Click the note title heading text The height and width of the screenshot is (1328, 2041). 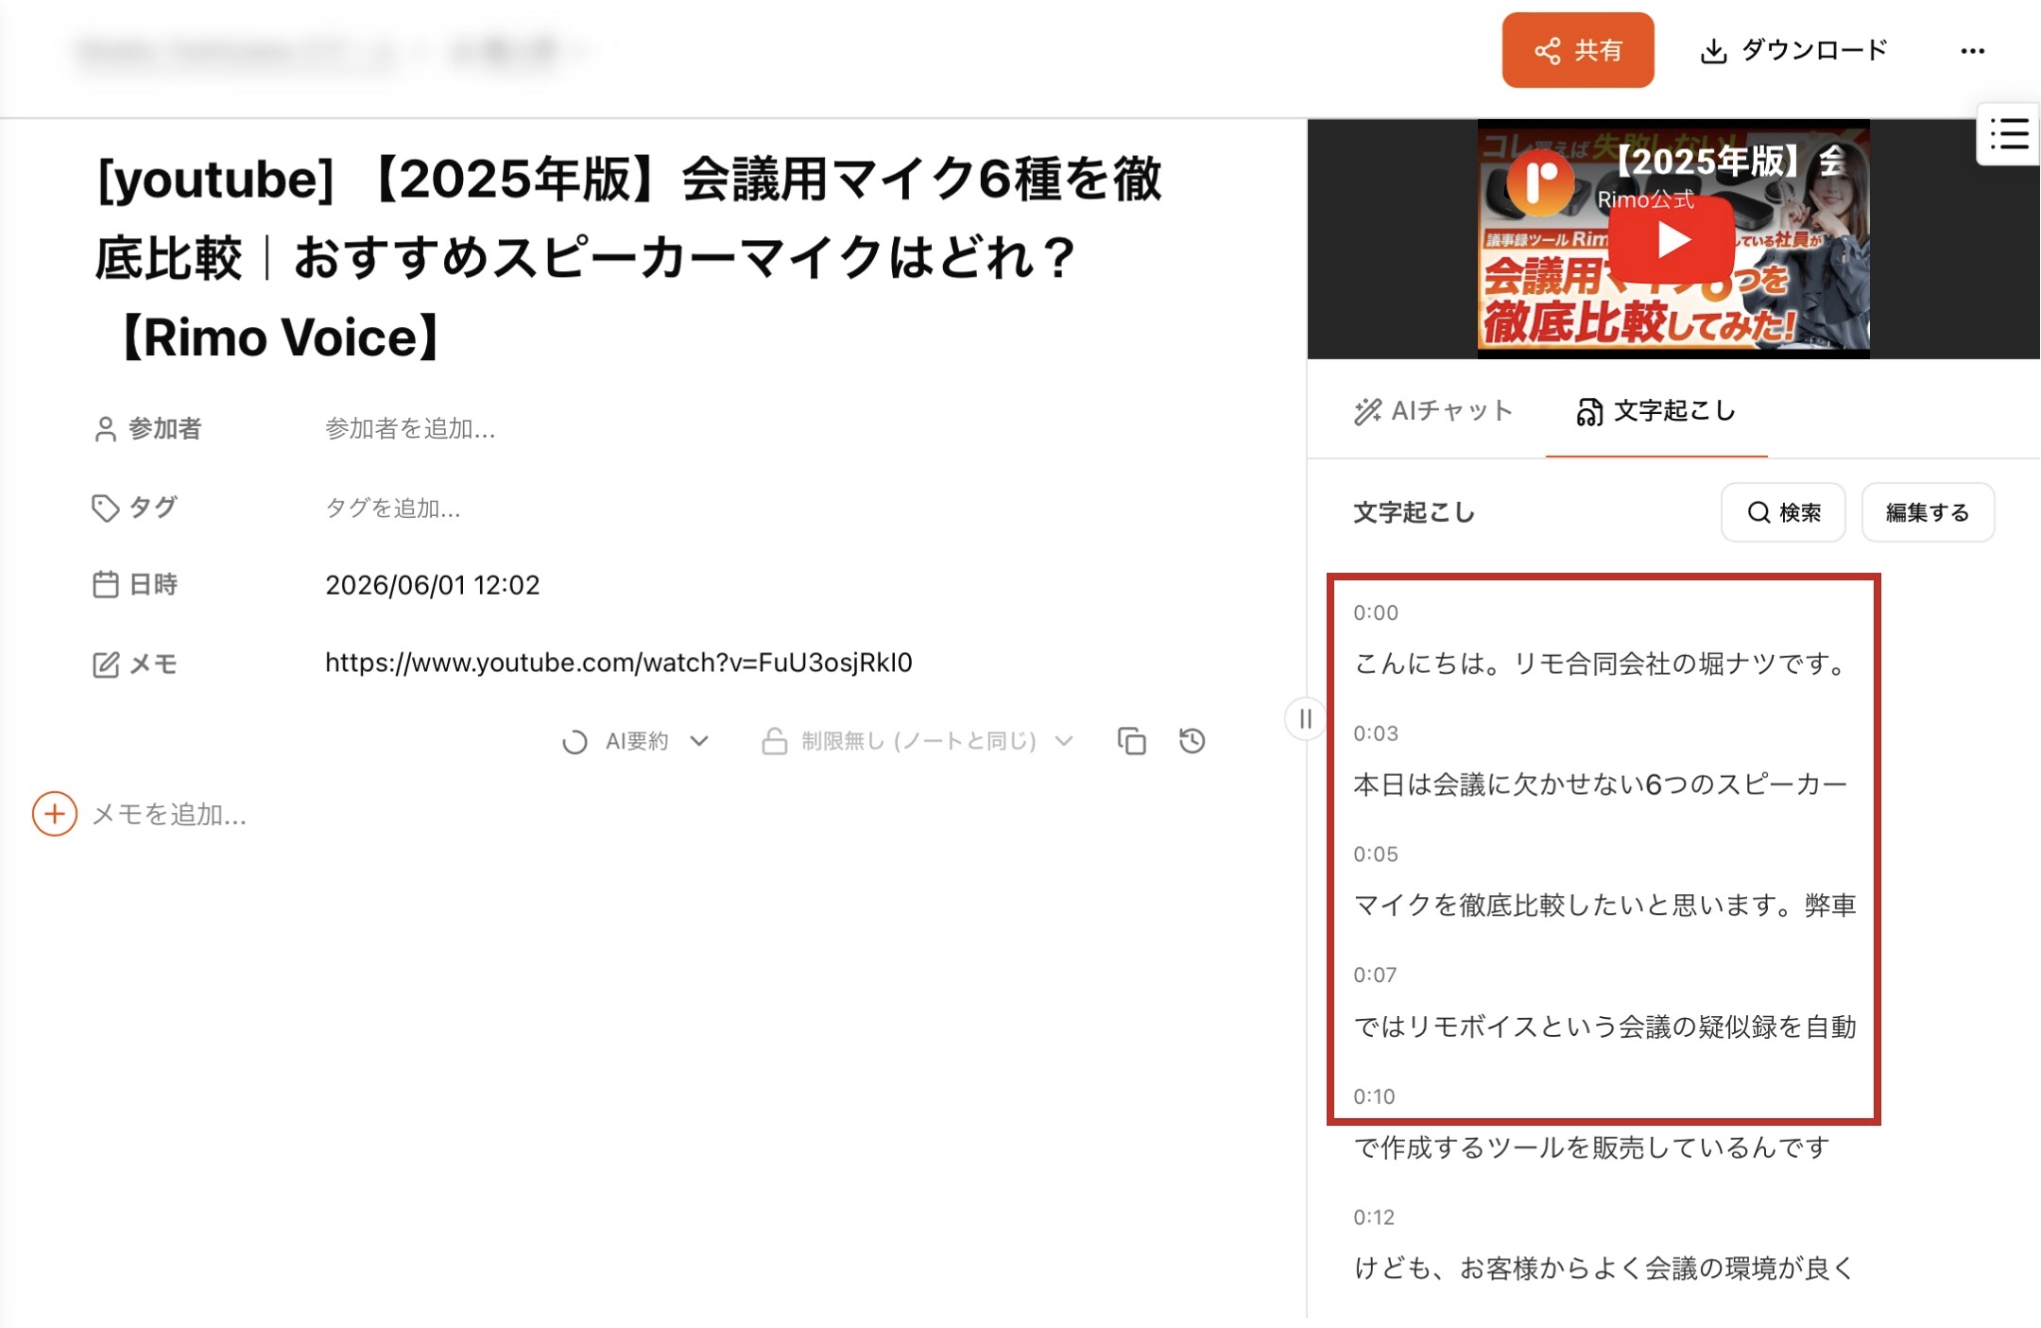click(628, 258)
